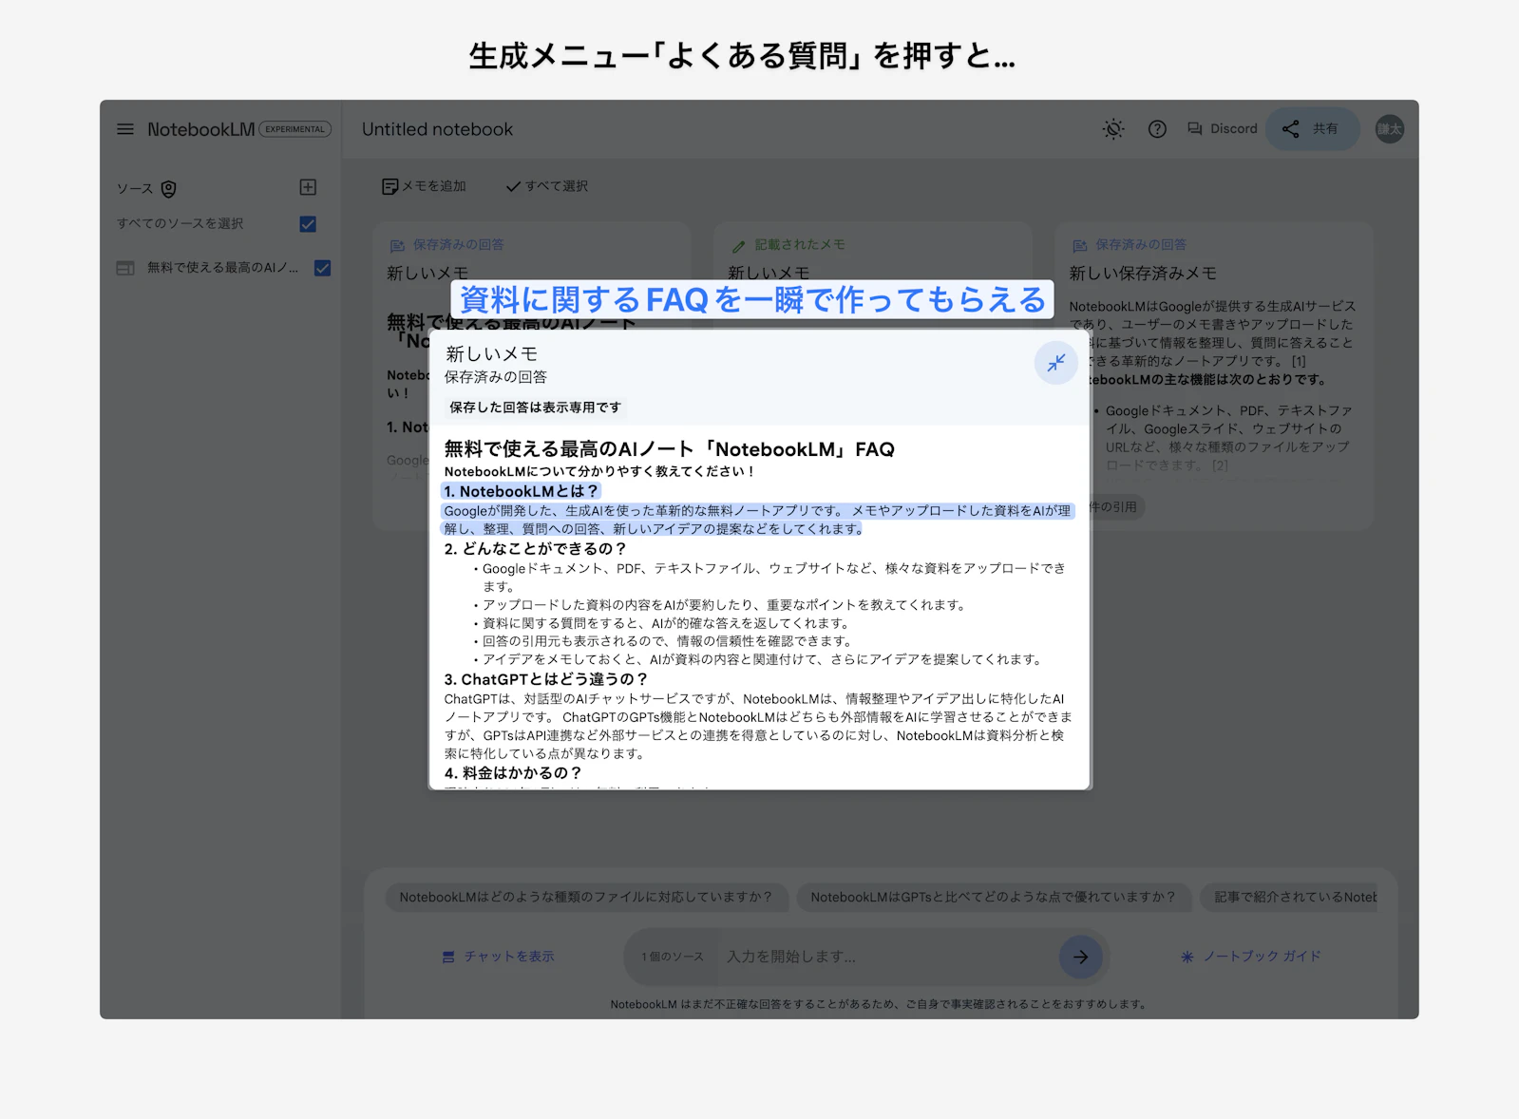Collapse the open note with the shrink icon
The width and height of the screenshot is (1519, 1119).
[1056, 363]
